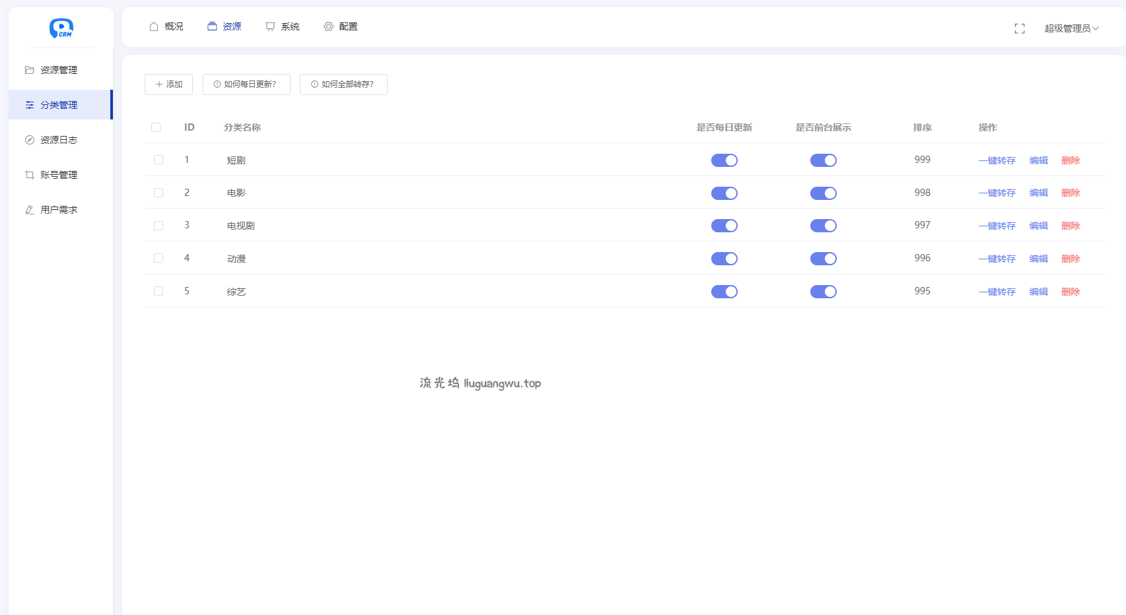The image size is (1126, 615).
Task: Turn off frontend display for 电影
Action: pos(823,193)
